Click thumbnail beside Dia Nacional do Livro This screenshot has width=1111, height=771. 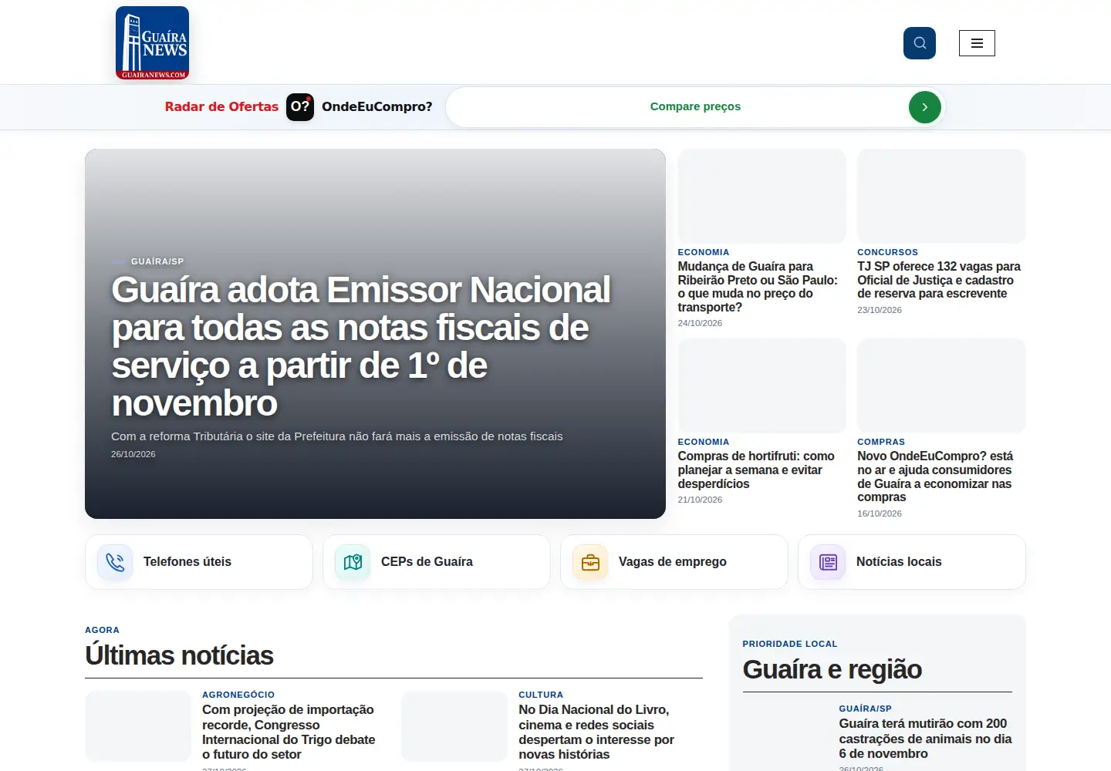click(454, 726)
